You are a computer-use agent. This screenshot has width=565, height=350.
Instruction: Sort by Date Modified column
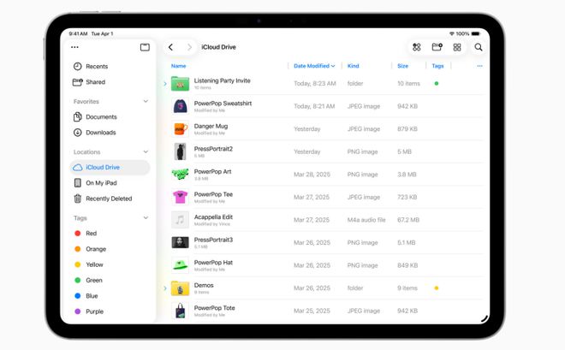314,66
